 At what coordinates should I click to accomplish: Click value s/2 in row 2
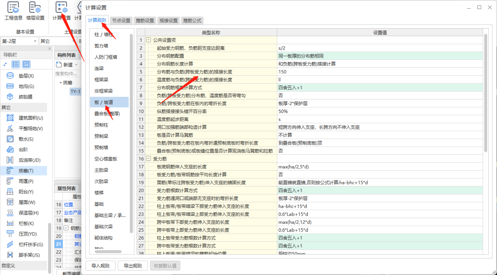[x=380, y=48]
